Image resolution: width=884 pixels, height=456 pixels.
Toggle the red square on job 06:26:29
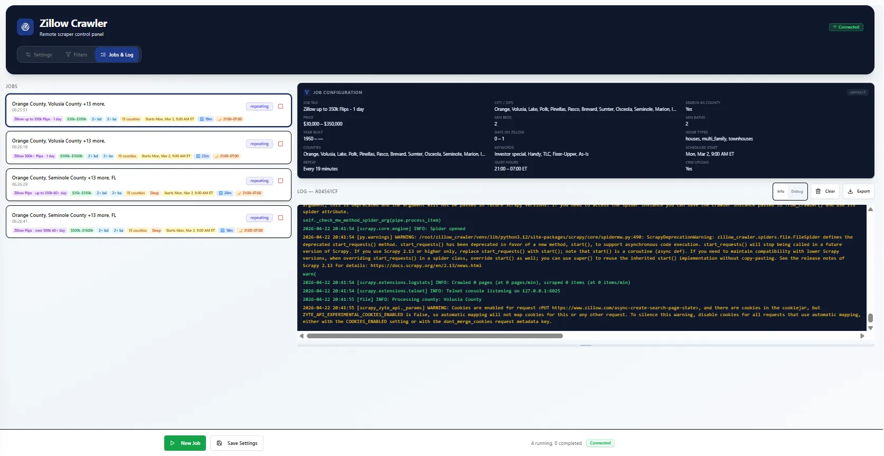pos(281,180)
